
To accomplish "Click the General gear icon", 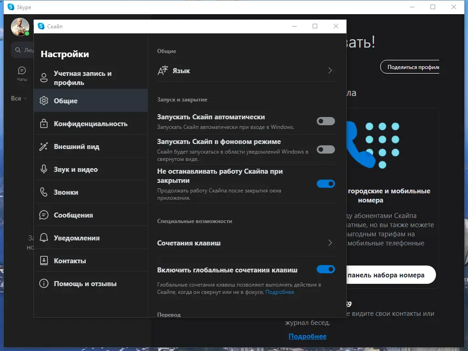I will pyautogui.click(x=44, y=101).
